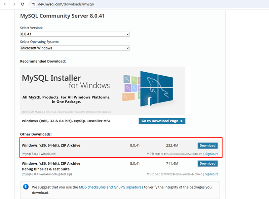Open MD5 checksums and GnuPG signatures link
The image size is (269, 199).
click(111, 187)
